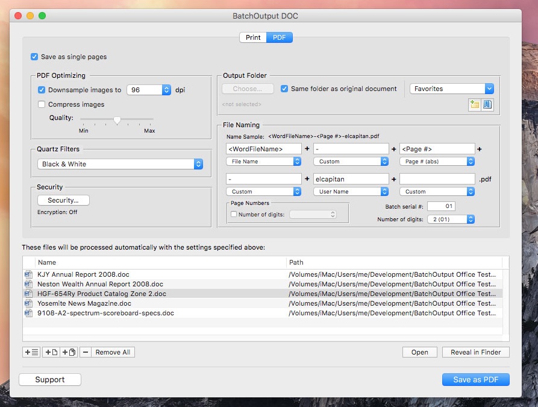Click the Batch serial # input field
The width and height of the screenshot is (538, 407).
(441, 206)
